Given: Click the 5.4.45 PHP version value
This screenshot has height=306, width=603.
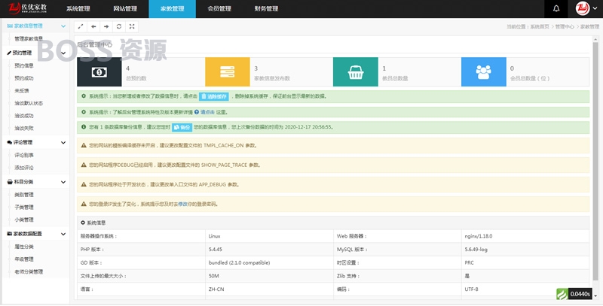Looking at the screenshot, I should click(x=216, y=250).
